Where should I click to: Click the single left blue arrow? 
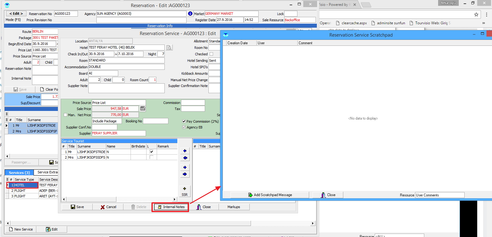pyautogui.click(x=185, y=151)
